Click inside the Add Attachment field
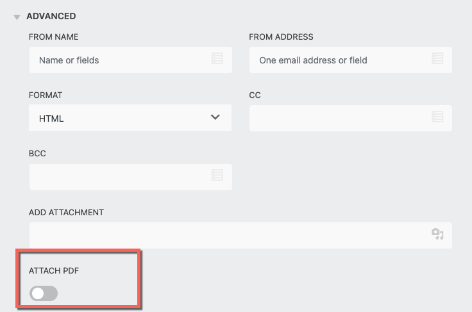 (x=228, y=234)
